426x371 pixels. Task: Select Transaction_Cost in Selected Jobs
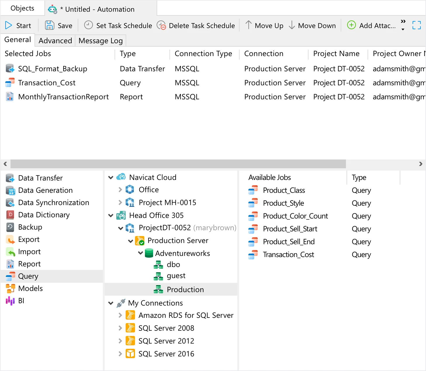click(47, 83)
